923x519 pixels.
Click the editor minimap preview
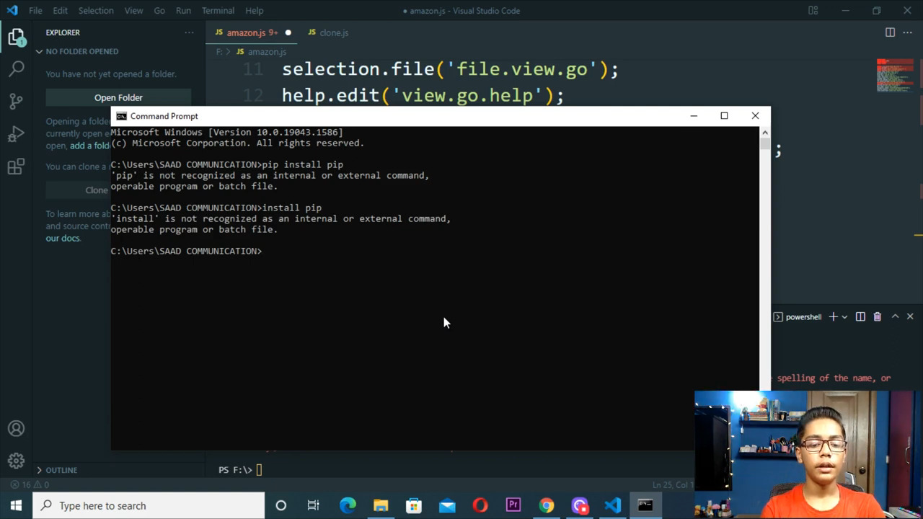pyautogui.click(x=895, y=76)
